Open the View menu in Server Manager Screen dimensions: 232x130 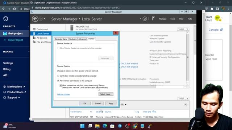181,19
